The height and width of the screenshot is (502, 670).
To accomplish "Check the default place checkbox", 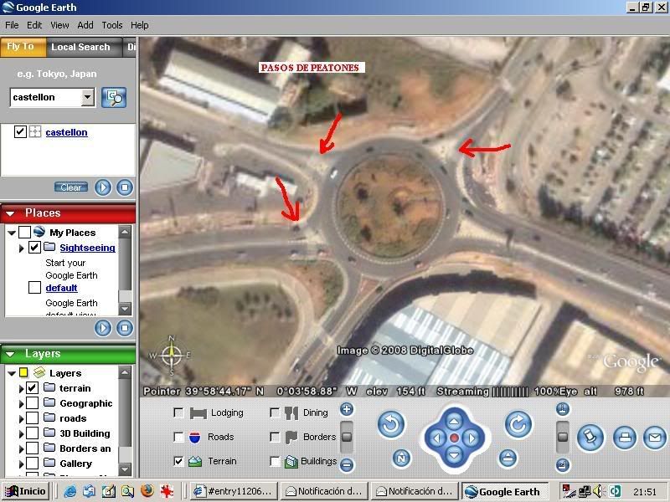I will click(x=34, y=288).
